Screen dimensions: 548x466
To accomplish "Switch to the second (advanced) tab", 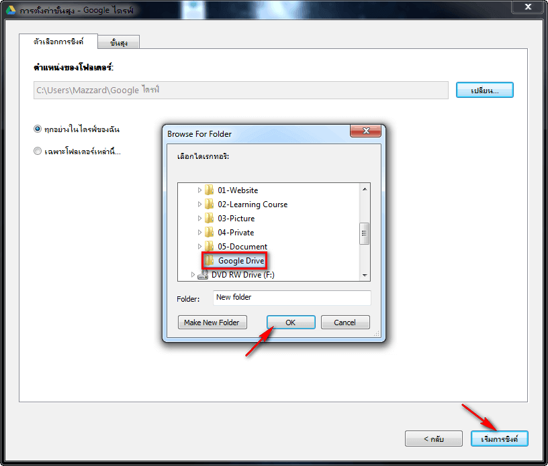I will point(119,43).
